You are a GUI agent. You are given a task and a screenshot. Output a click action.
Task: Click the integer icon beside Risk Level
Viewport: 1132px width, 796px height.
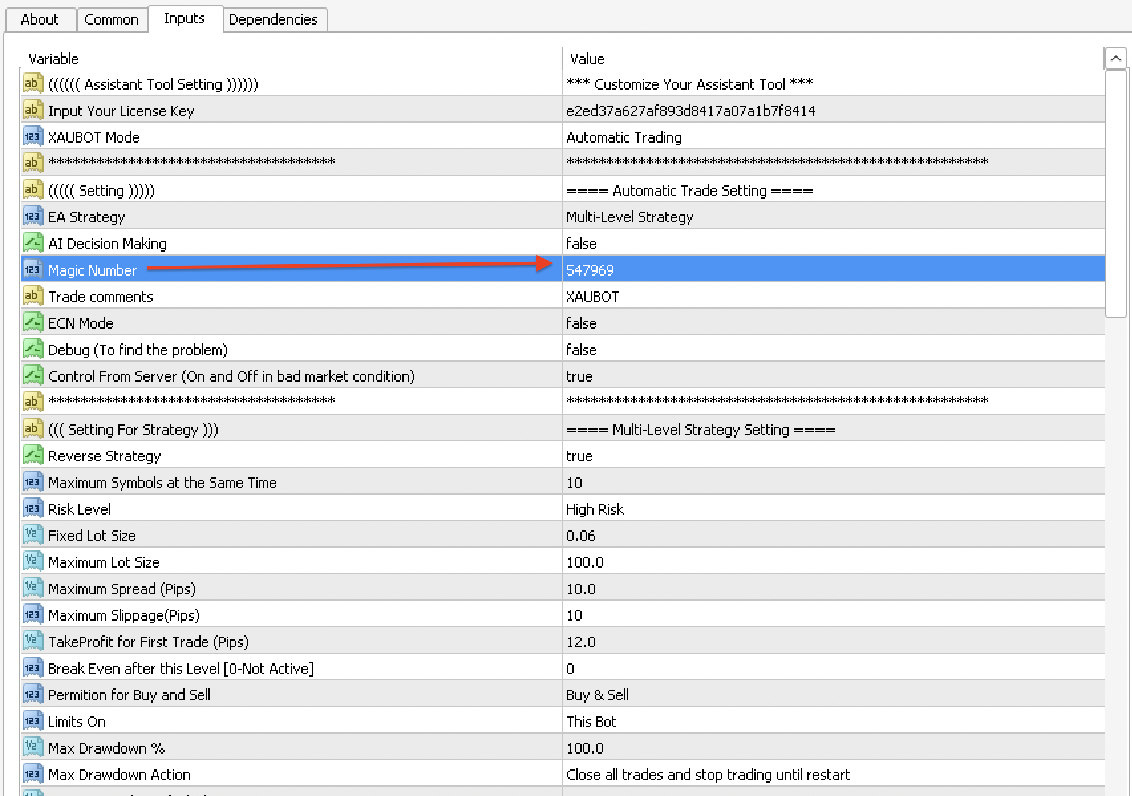33,509
